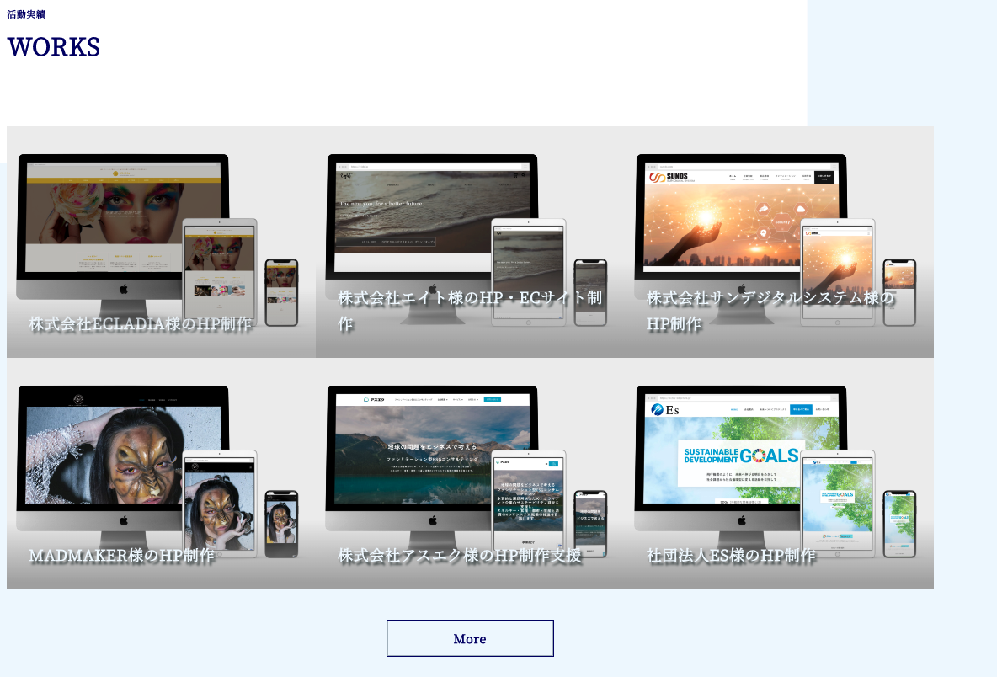Select the EGLADIA smartphone mockup

pyautogui.click(x=281, y=292)
